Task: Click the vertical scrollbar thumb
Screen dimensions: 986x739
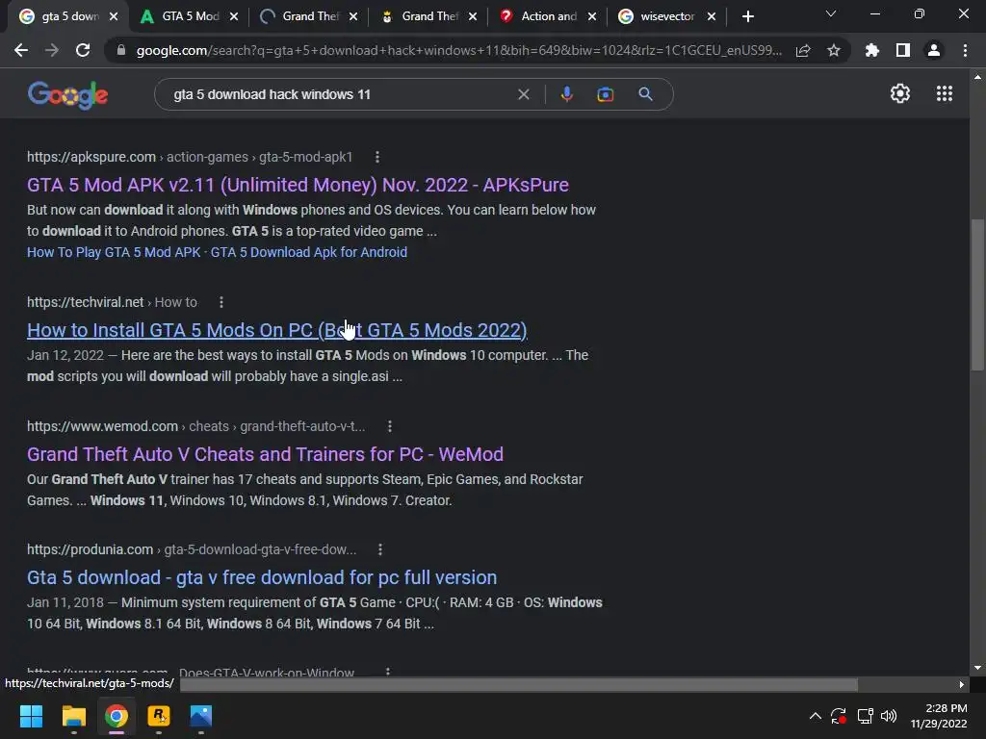Action: pyautogui.click(x=977, y=294)
